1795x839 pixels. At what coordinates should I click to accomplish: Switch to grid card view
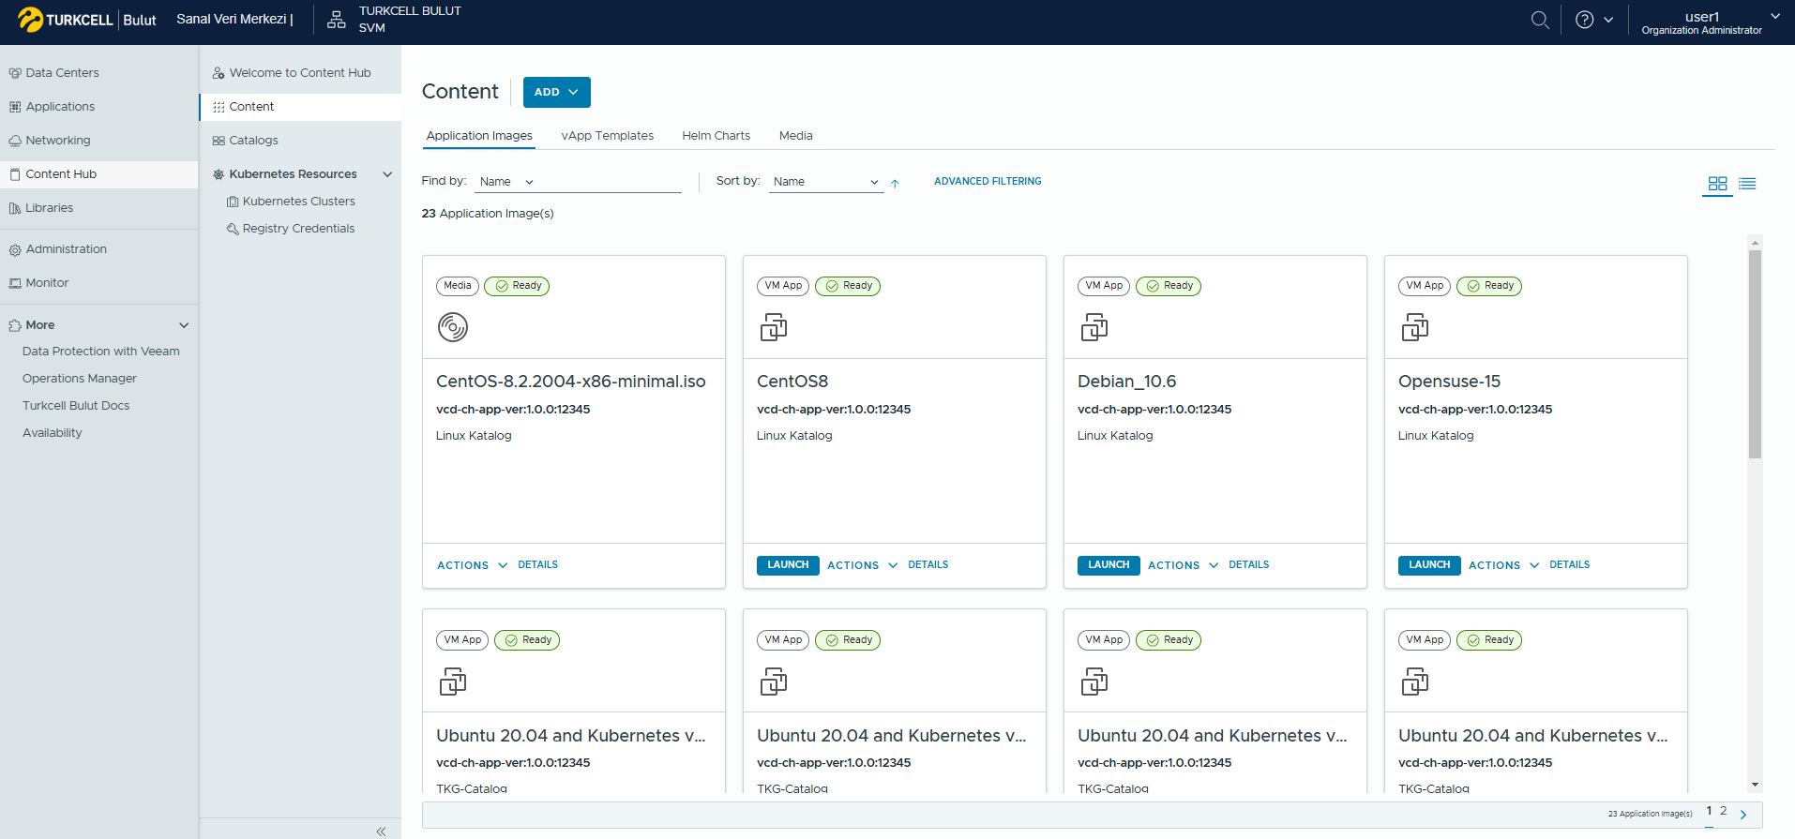point(1718,184)
